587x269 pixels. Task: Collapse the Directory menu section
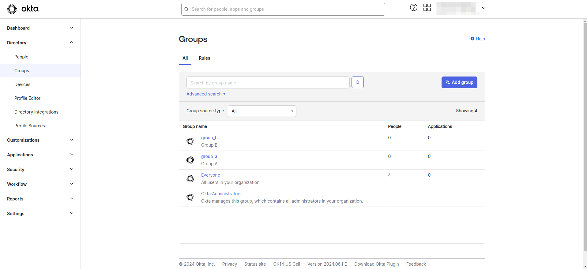(40, 43)
